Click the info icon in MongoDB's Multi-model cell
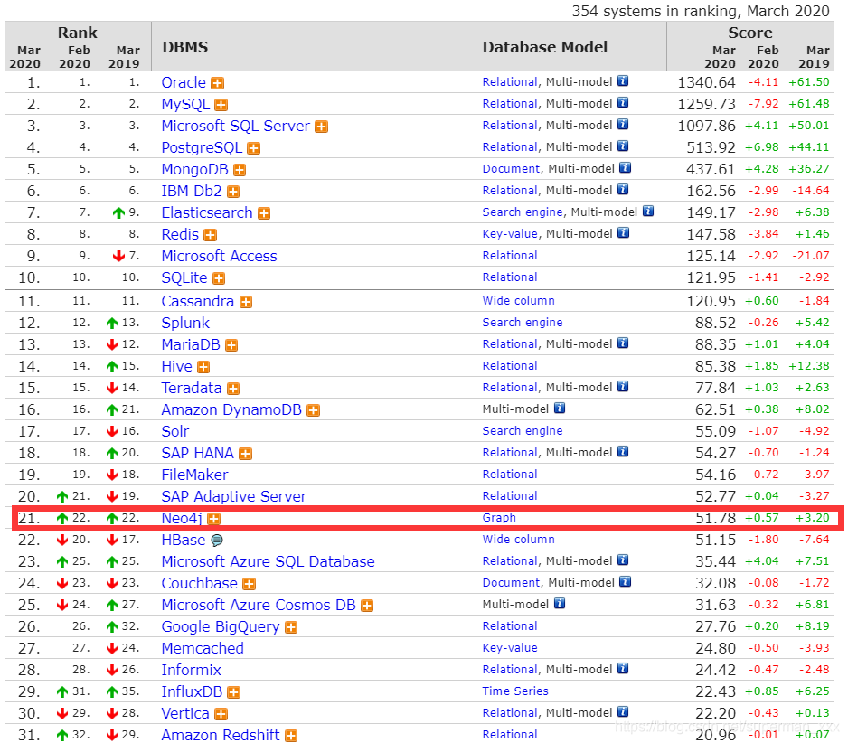 click(x=626, y=167)
